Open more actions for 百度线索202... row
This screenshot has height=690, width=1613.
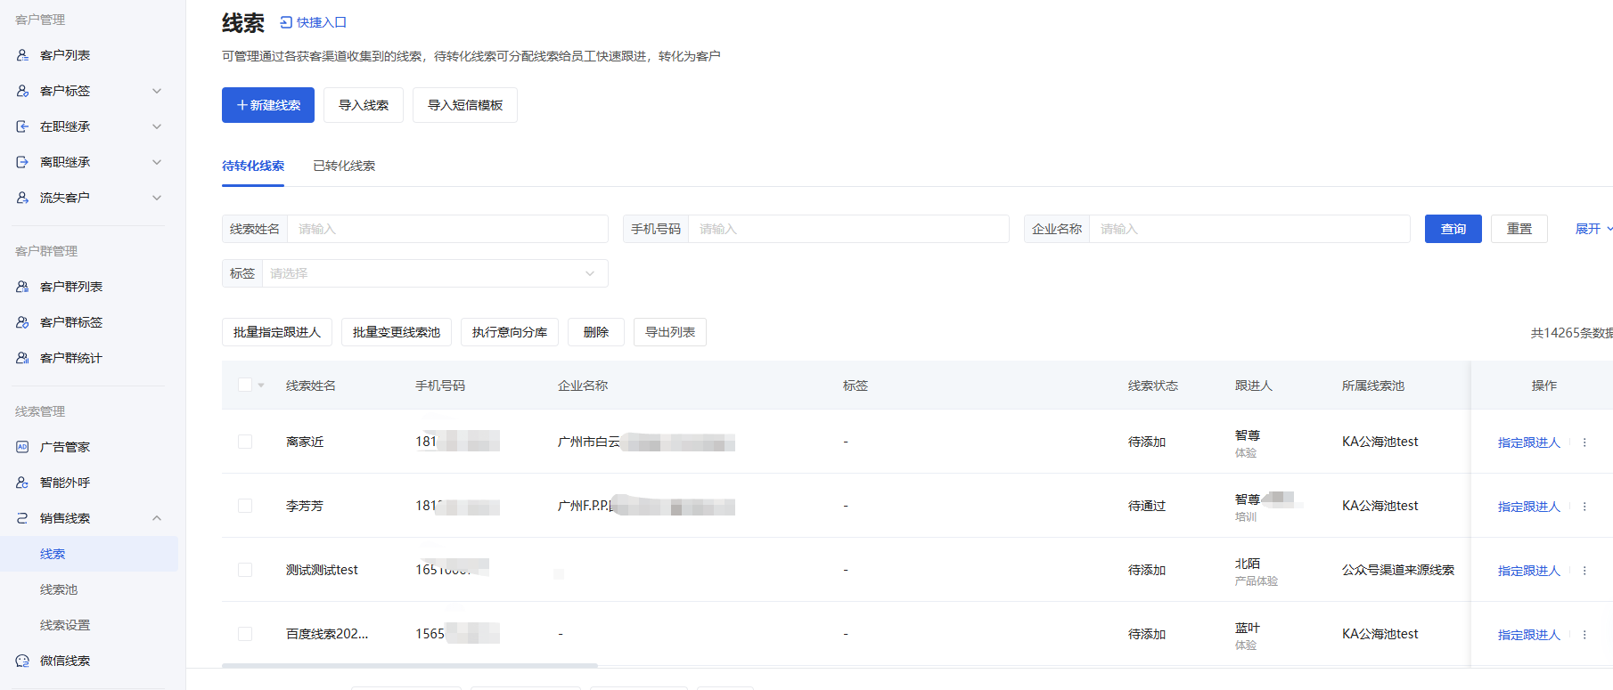(1584, 635)
